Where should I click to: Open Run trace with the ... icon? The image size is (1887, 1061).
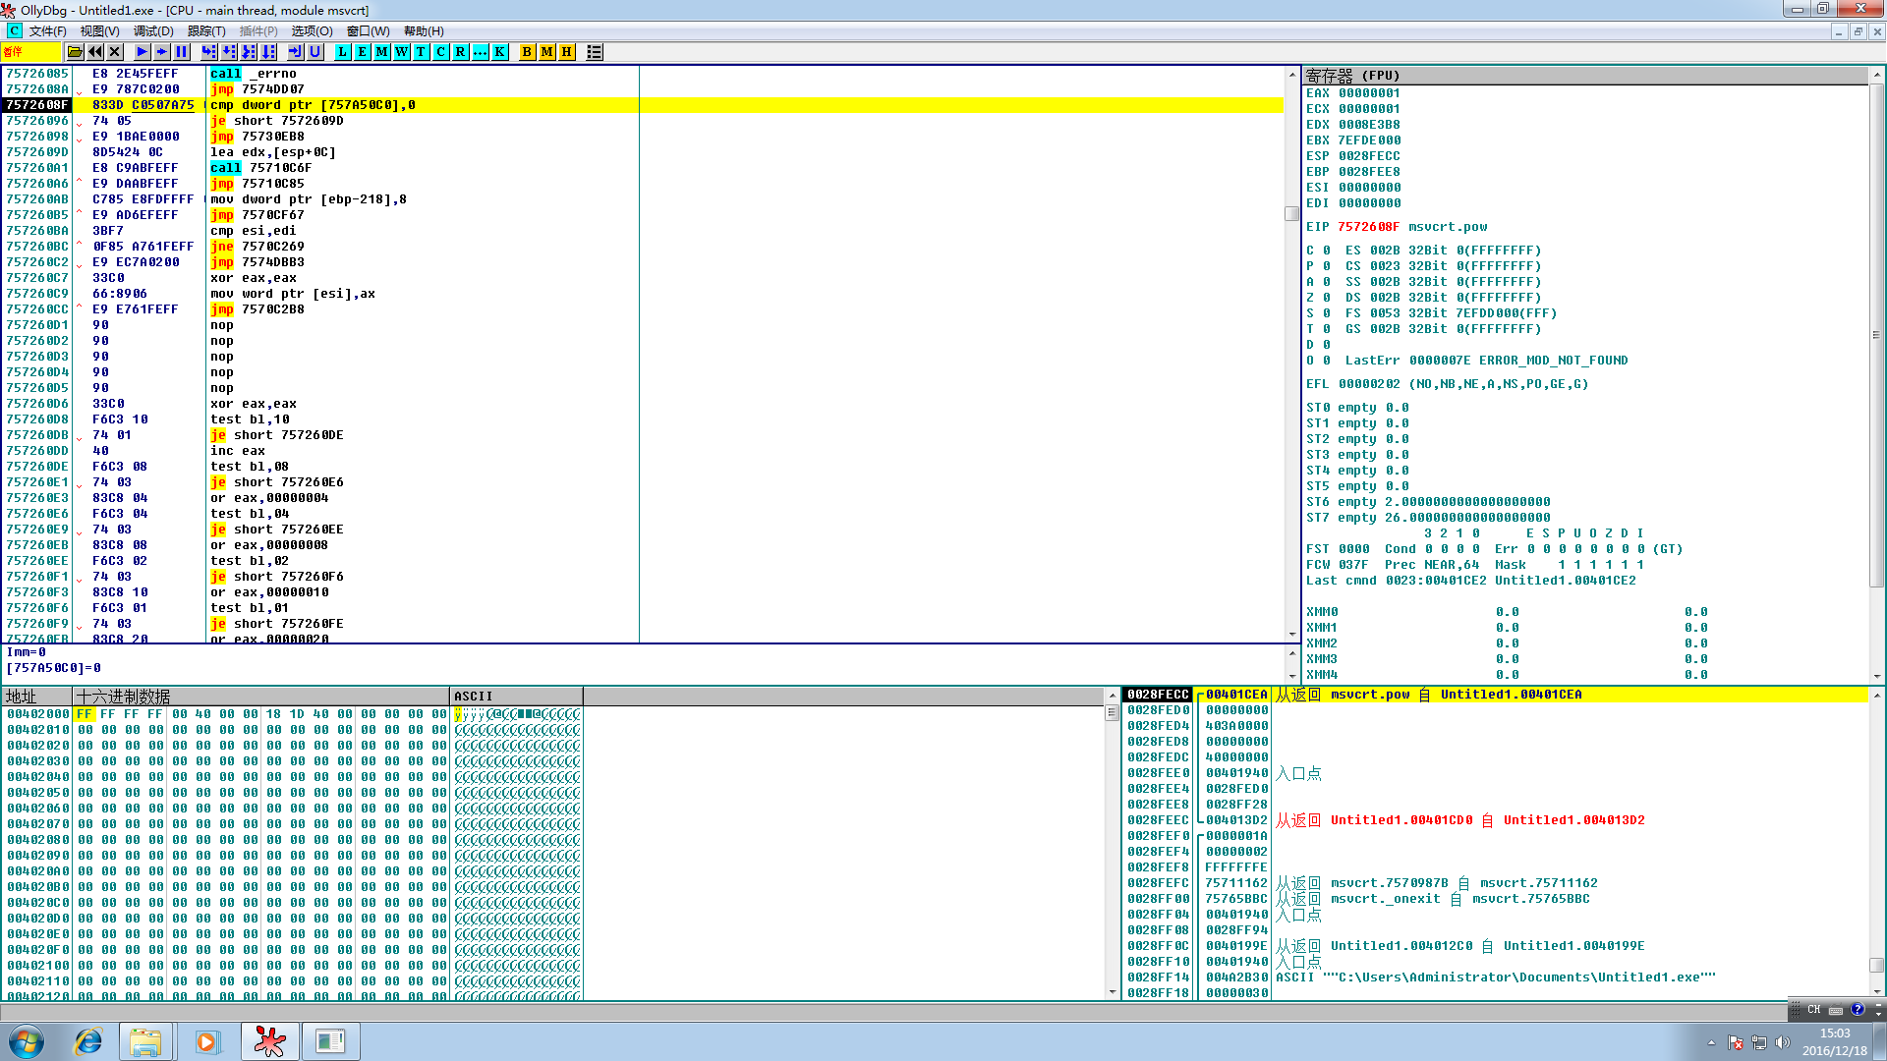(x=481, y=52)
